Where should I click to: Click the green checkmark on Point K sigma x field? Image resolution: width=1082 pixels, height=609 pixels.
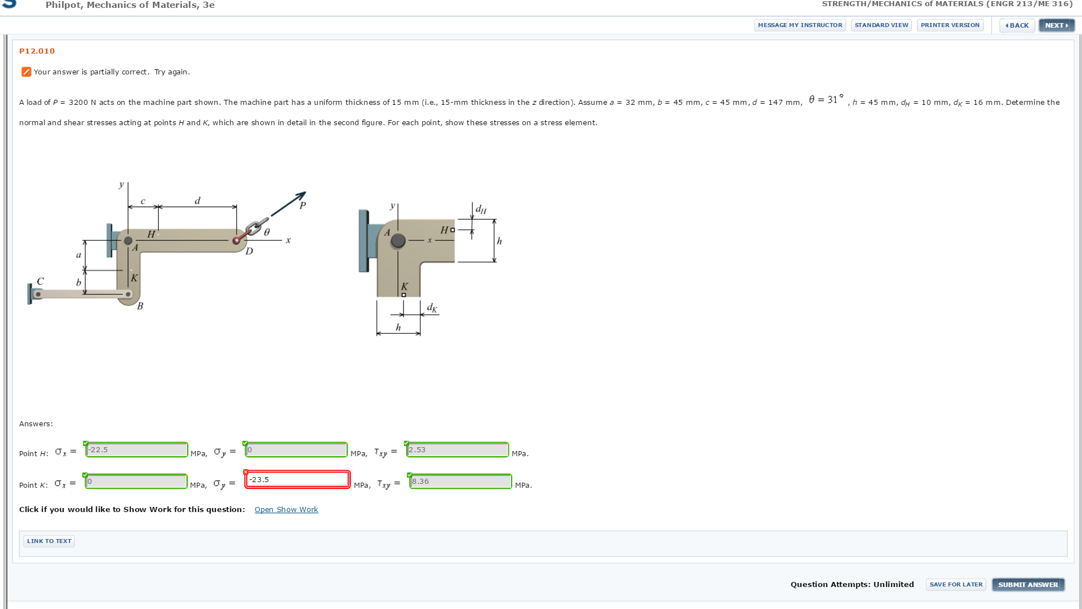point(85,474)
